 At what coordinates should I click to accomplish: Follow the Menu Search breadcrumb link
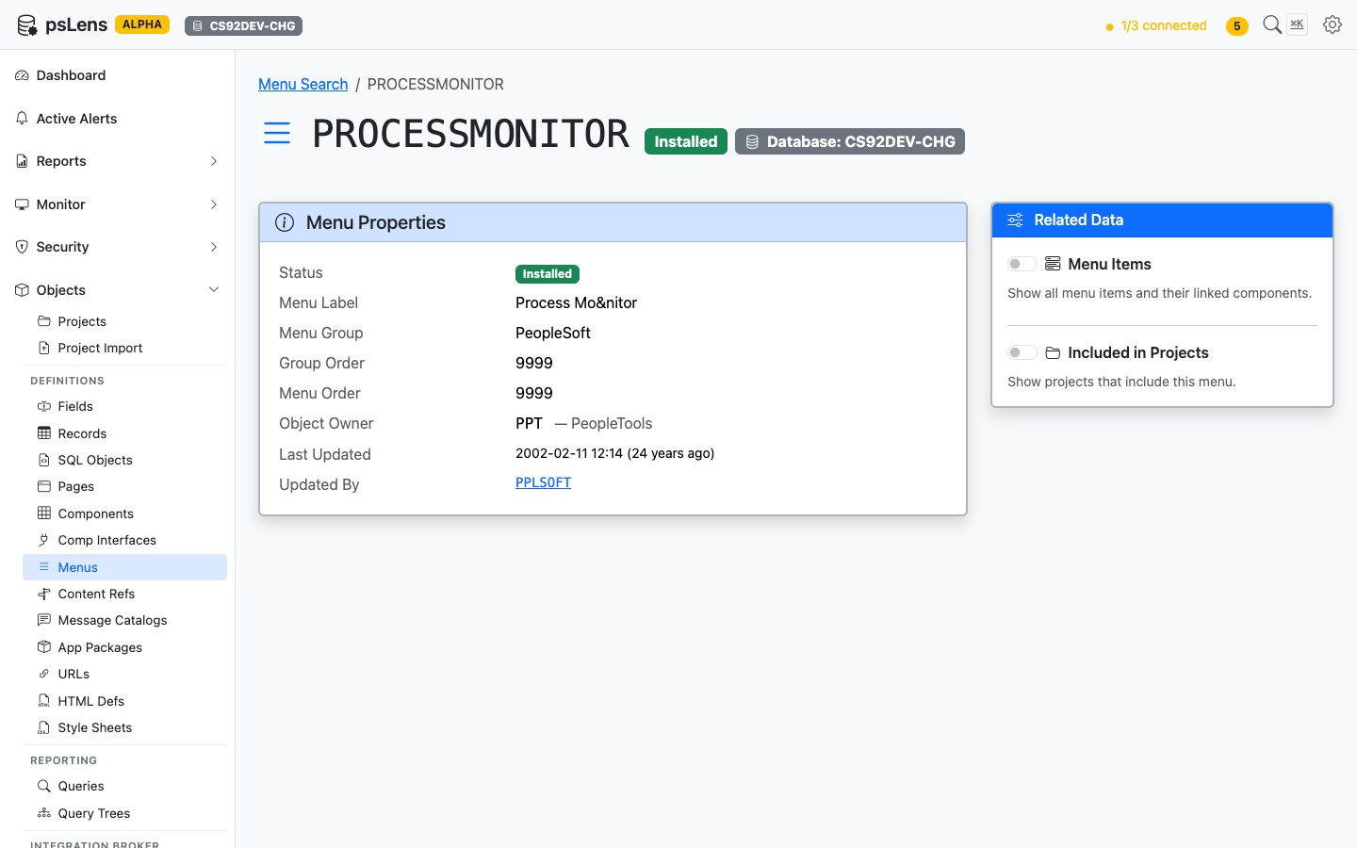pyautogui.click(x=303, y=84)
